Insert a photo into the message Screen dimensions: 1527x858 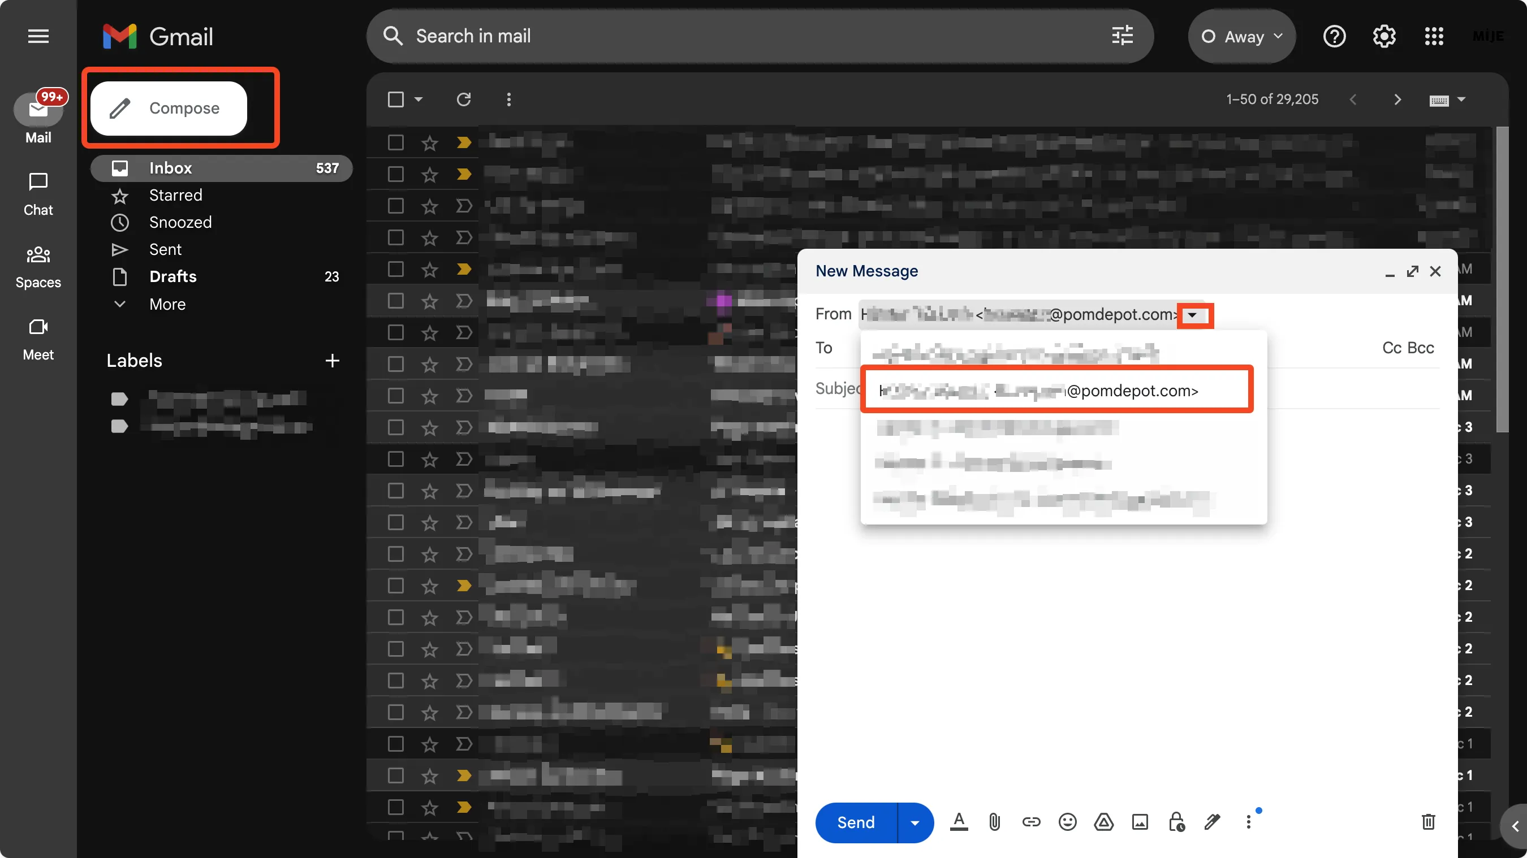tap(1140, 822)
